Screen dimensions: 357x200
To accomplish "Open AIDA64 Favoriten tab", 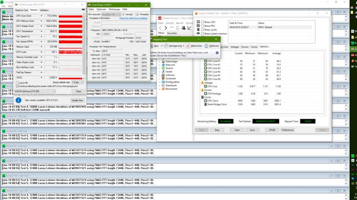I will click(172, 33).
